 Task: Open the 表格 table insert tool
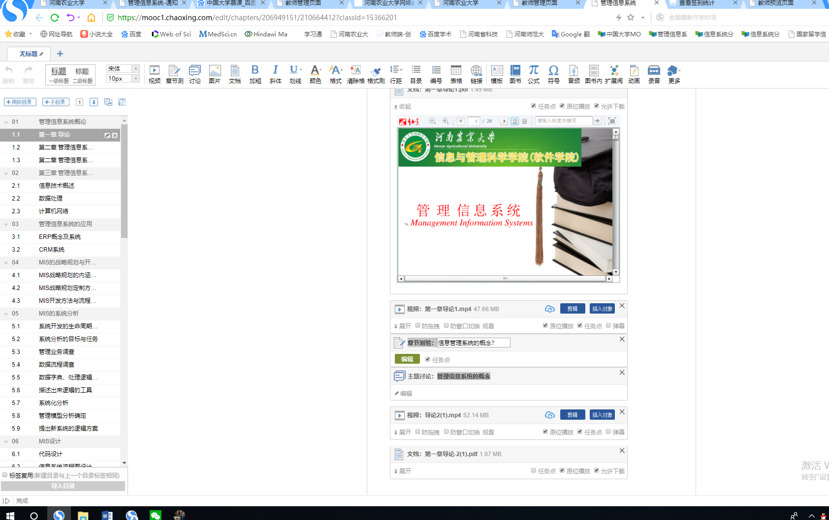[x=456, y=74]
